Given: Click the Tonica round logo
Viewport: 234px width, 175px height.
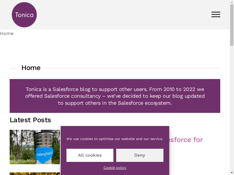Looking at the screenshot, I should click(24, 15).
